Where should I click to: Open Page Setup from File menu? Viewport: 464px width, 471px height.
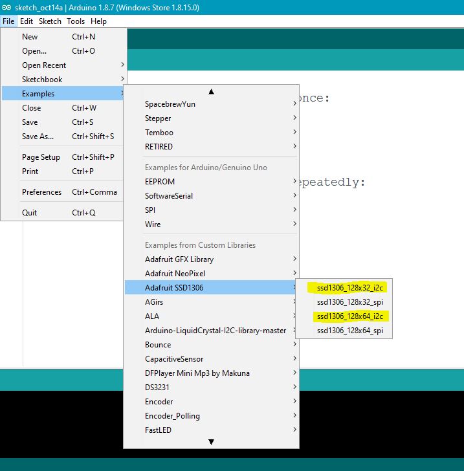pyautogui.click(x=63, y=157)
